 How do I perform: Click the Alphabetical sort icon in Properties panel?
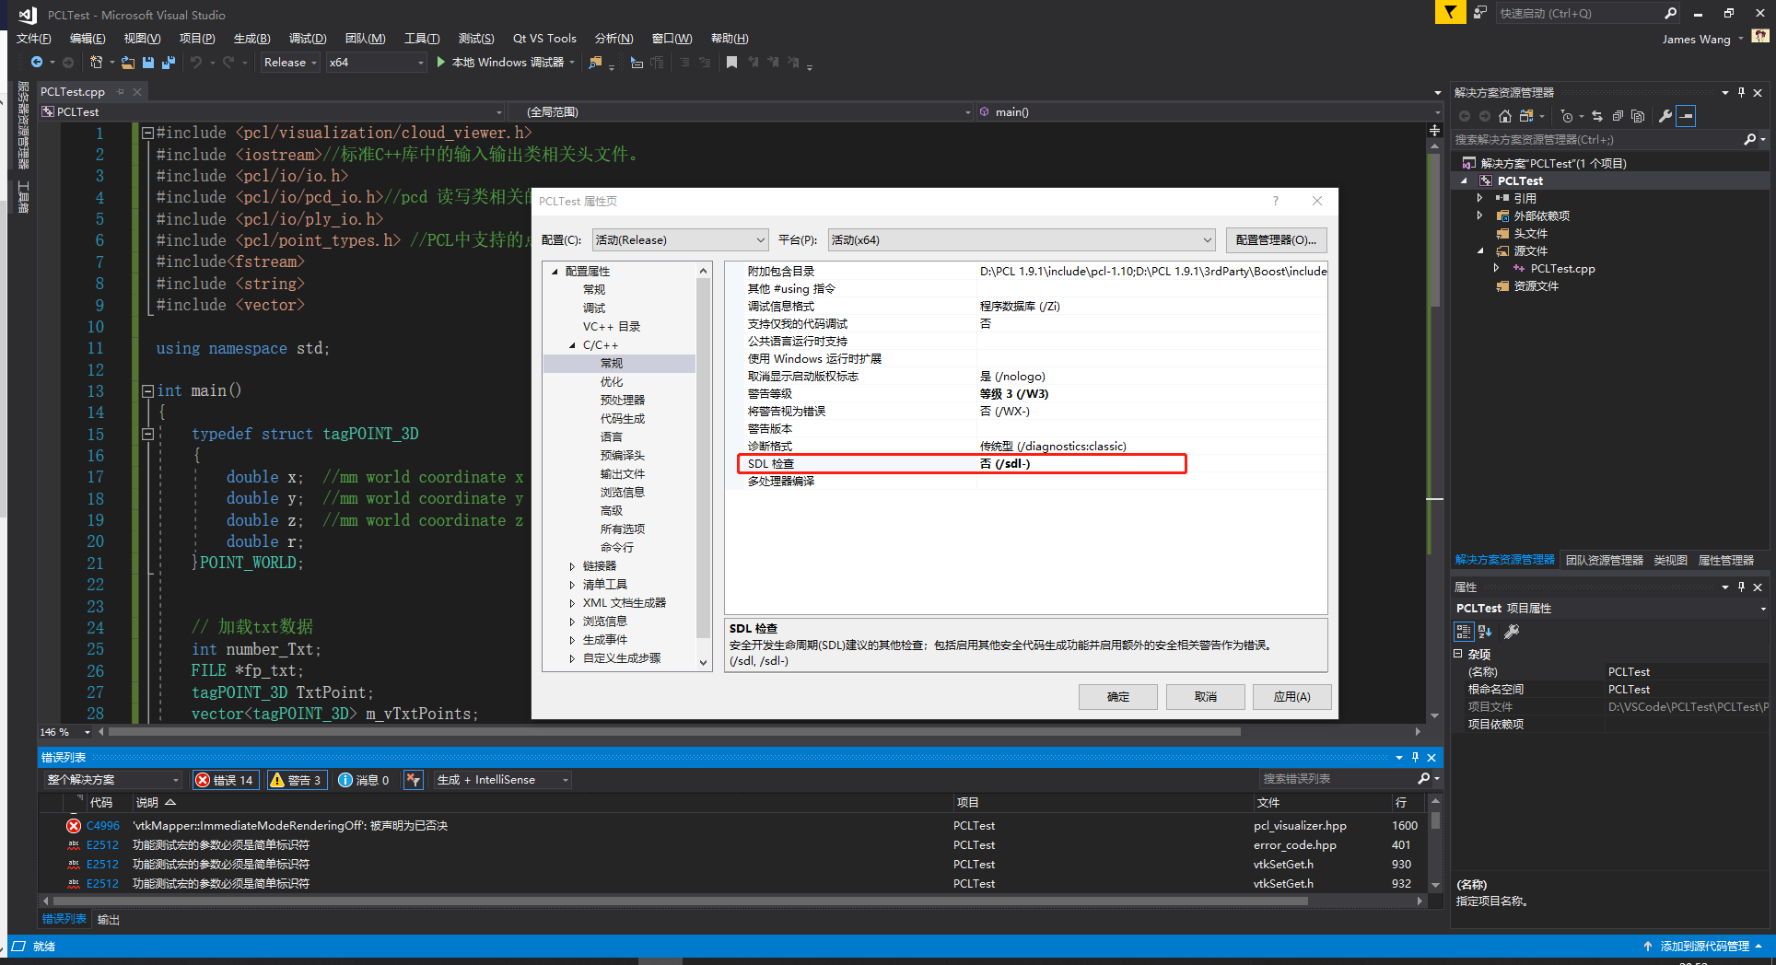point(1485,632)
